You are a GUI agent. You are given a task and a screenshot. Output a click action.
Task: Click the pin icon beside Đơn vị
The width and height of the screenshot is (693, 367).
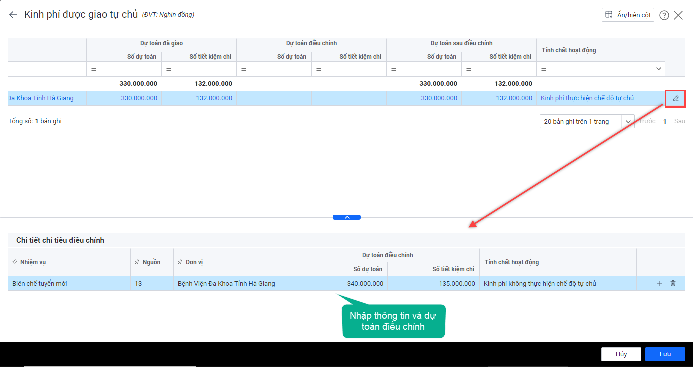tap(180, 262)
